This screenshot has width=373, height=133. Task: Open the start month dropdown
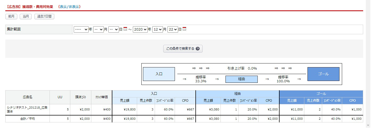(98, 29)
